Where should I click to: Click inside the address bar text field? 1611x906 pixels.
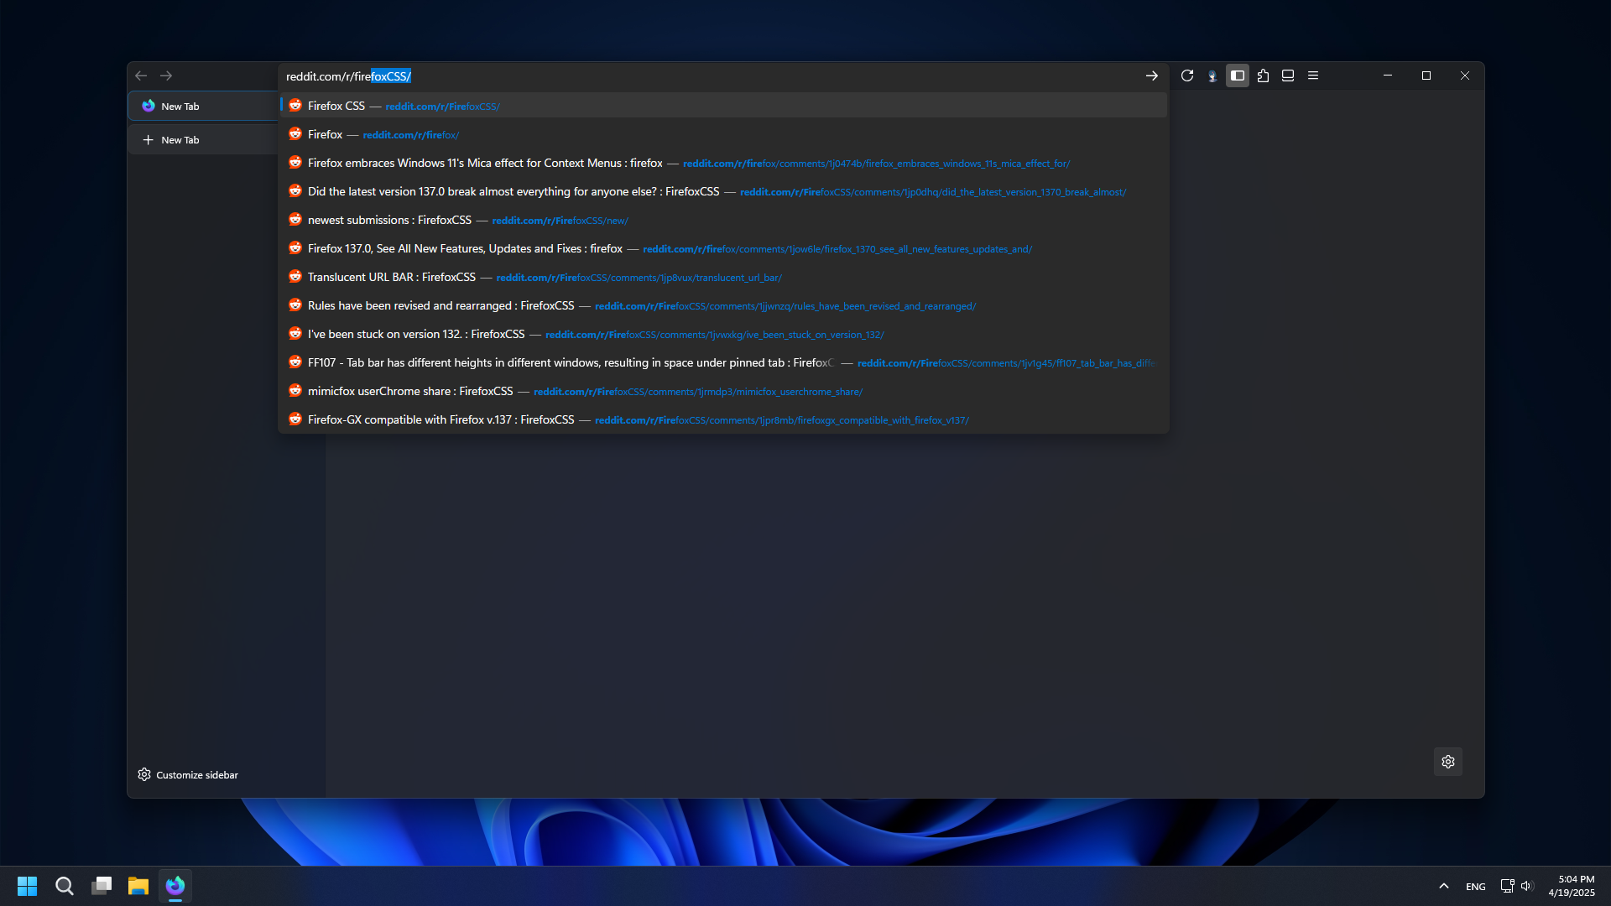(x=671, y=76)
